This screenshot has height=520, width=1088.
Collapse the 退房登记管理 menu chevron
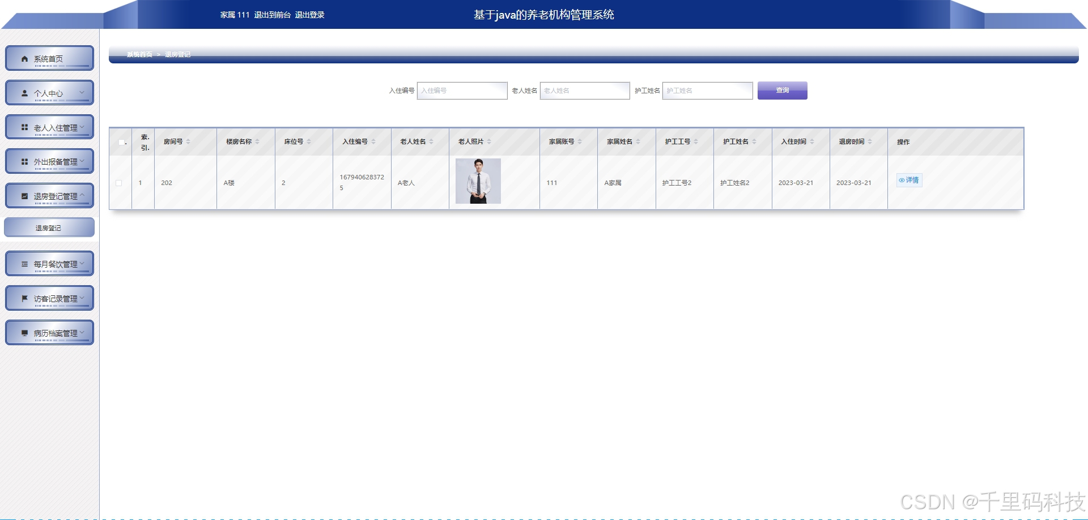tap(82, 196)
